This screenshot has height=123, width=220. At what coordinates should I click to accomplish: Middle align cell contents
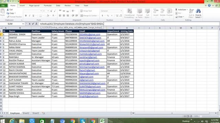[64, 11]
